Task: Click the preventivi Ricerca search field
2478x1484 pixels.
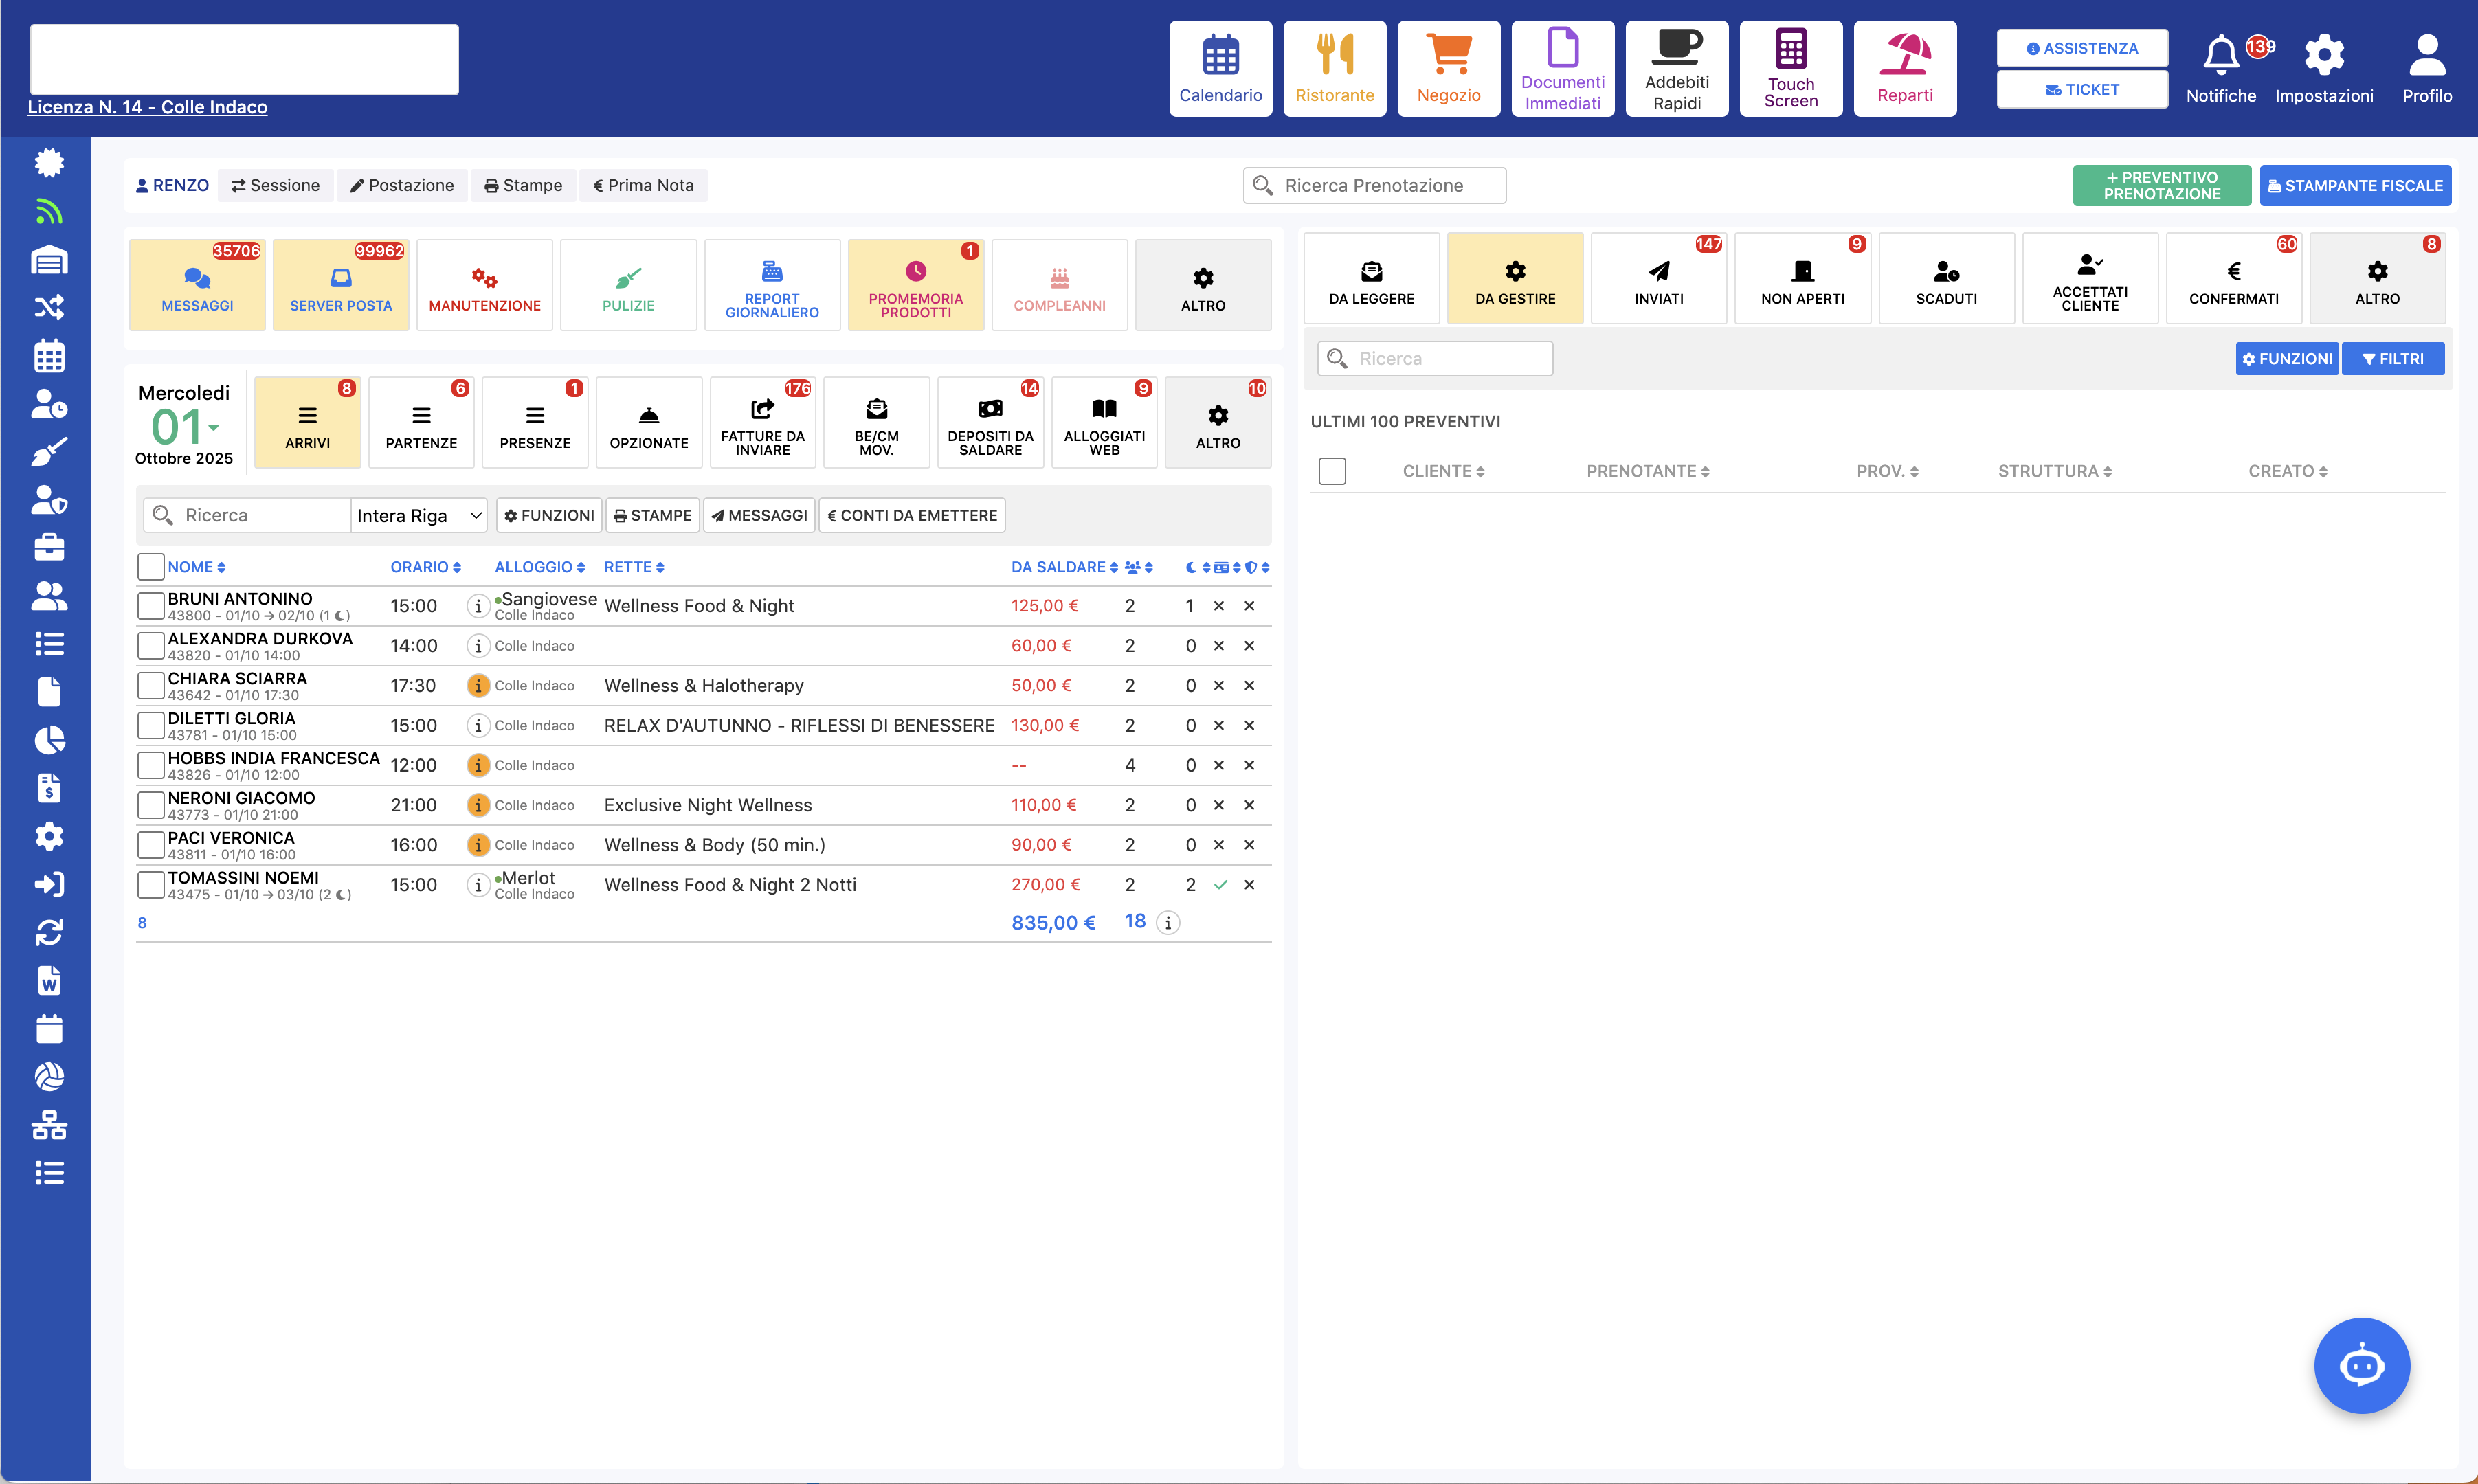Action: coord(1434,358)
